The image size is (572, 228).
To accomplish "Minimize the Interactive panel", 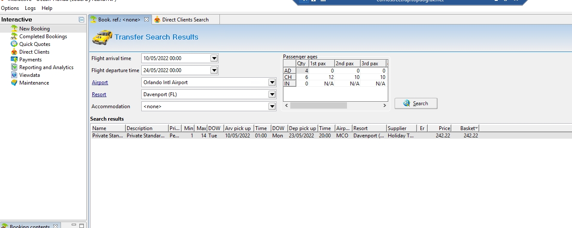I will coord(82,20).
